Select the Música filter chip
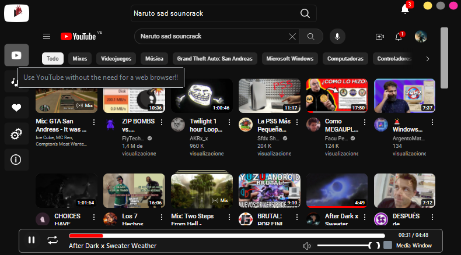 coord(154,59)
